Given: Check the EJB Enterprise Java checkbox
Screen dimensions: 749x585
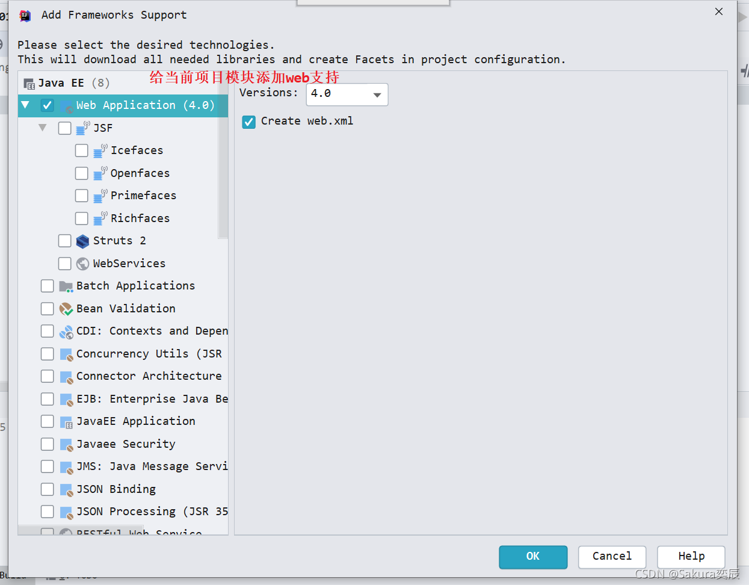Looking at the screenshot, I should point(48,399).
